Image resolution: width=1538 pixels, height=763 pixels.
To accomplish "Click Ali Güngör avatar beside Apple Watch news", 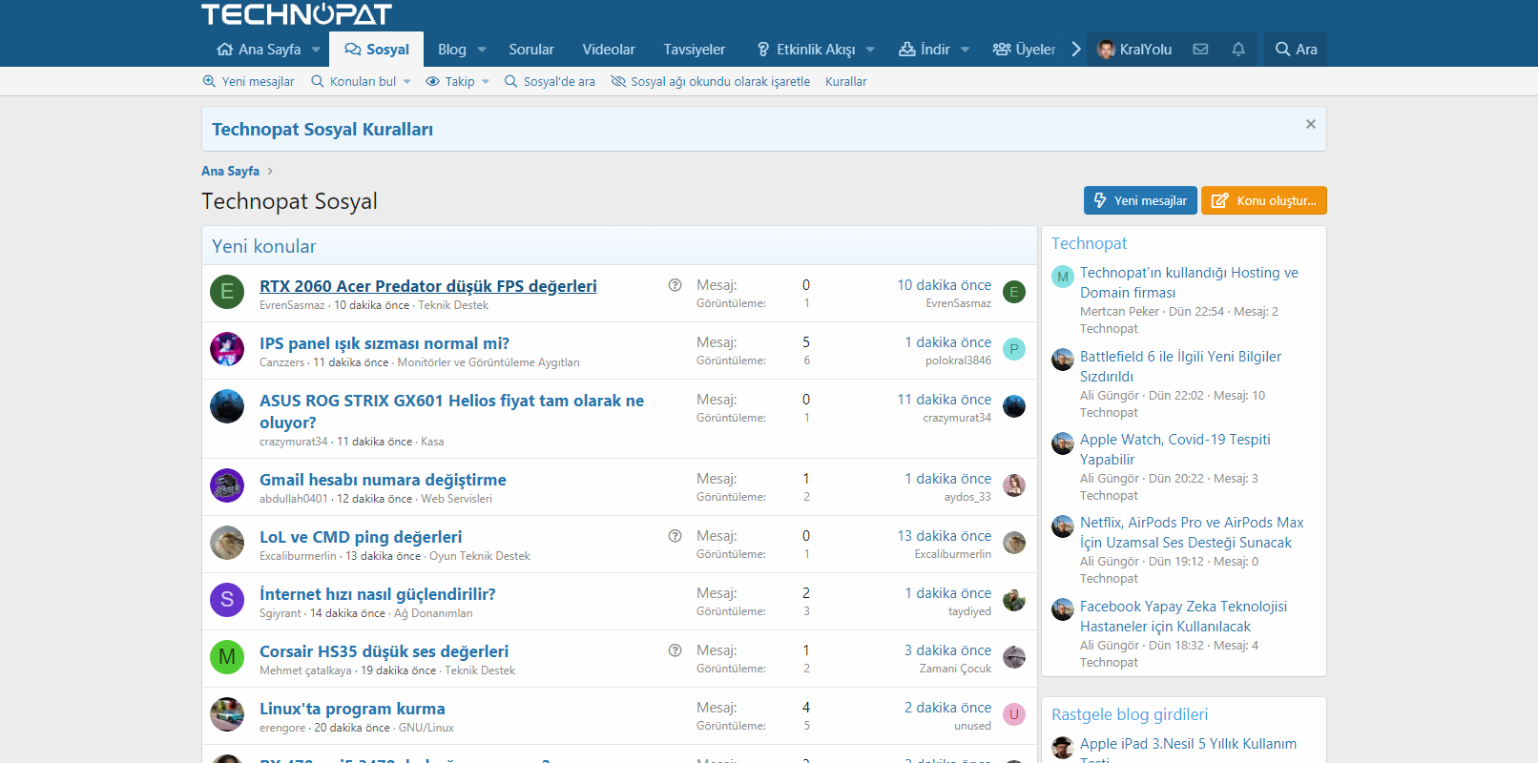I will [1063, 443].
